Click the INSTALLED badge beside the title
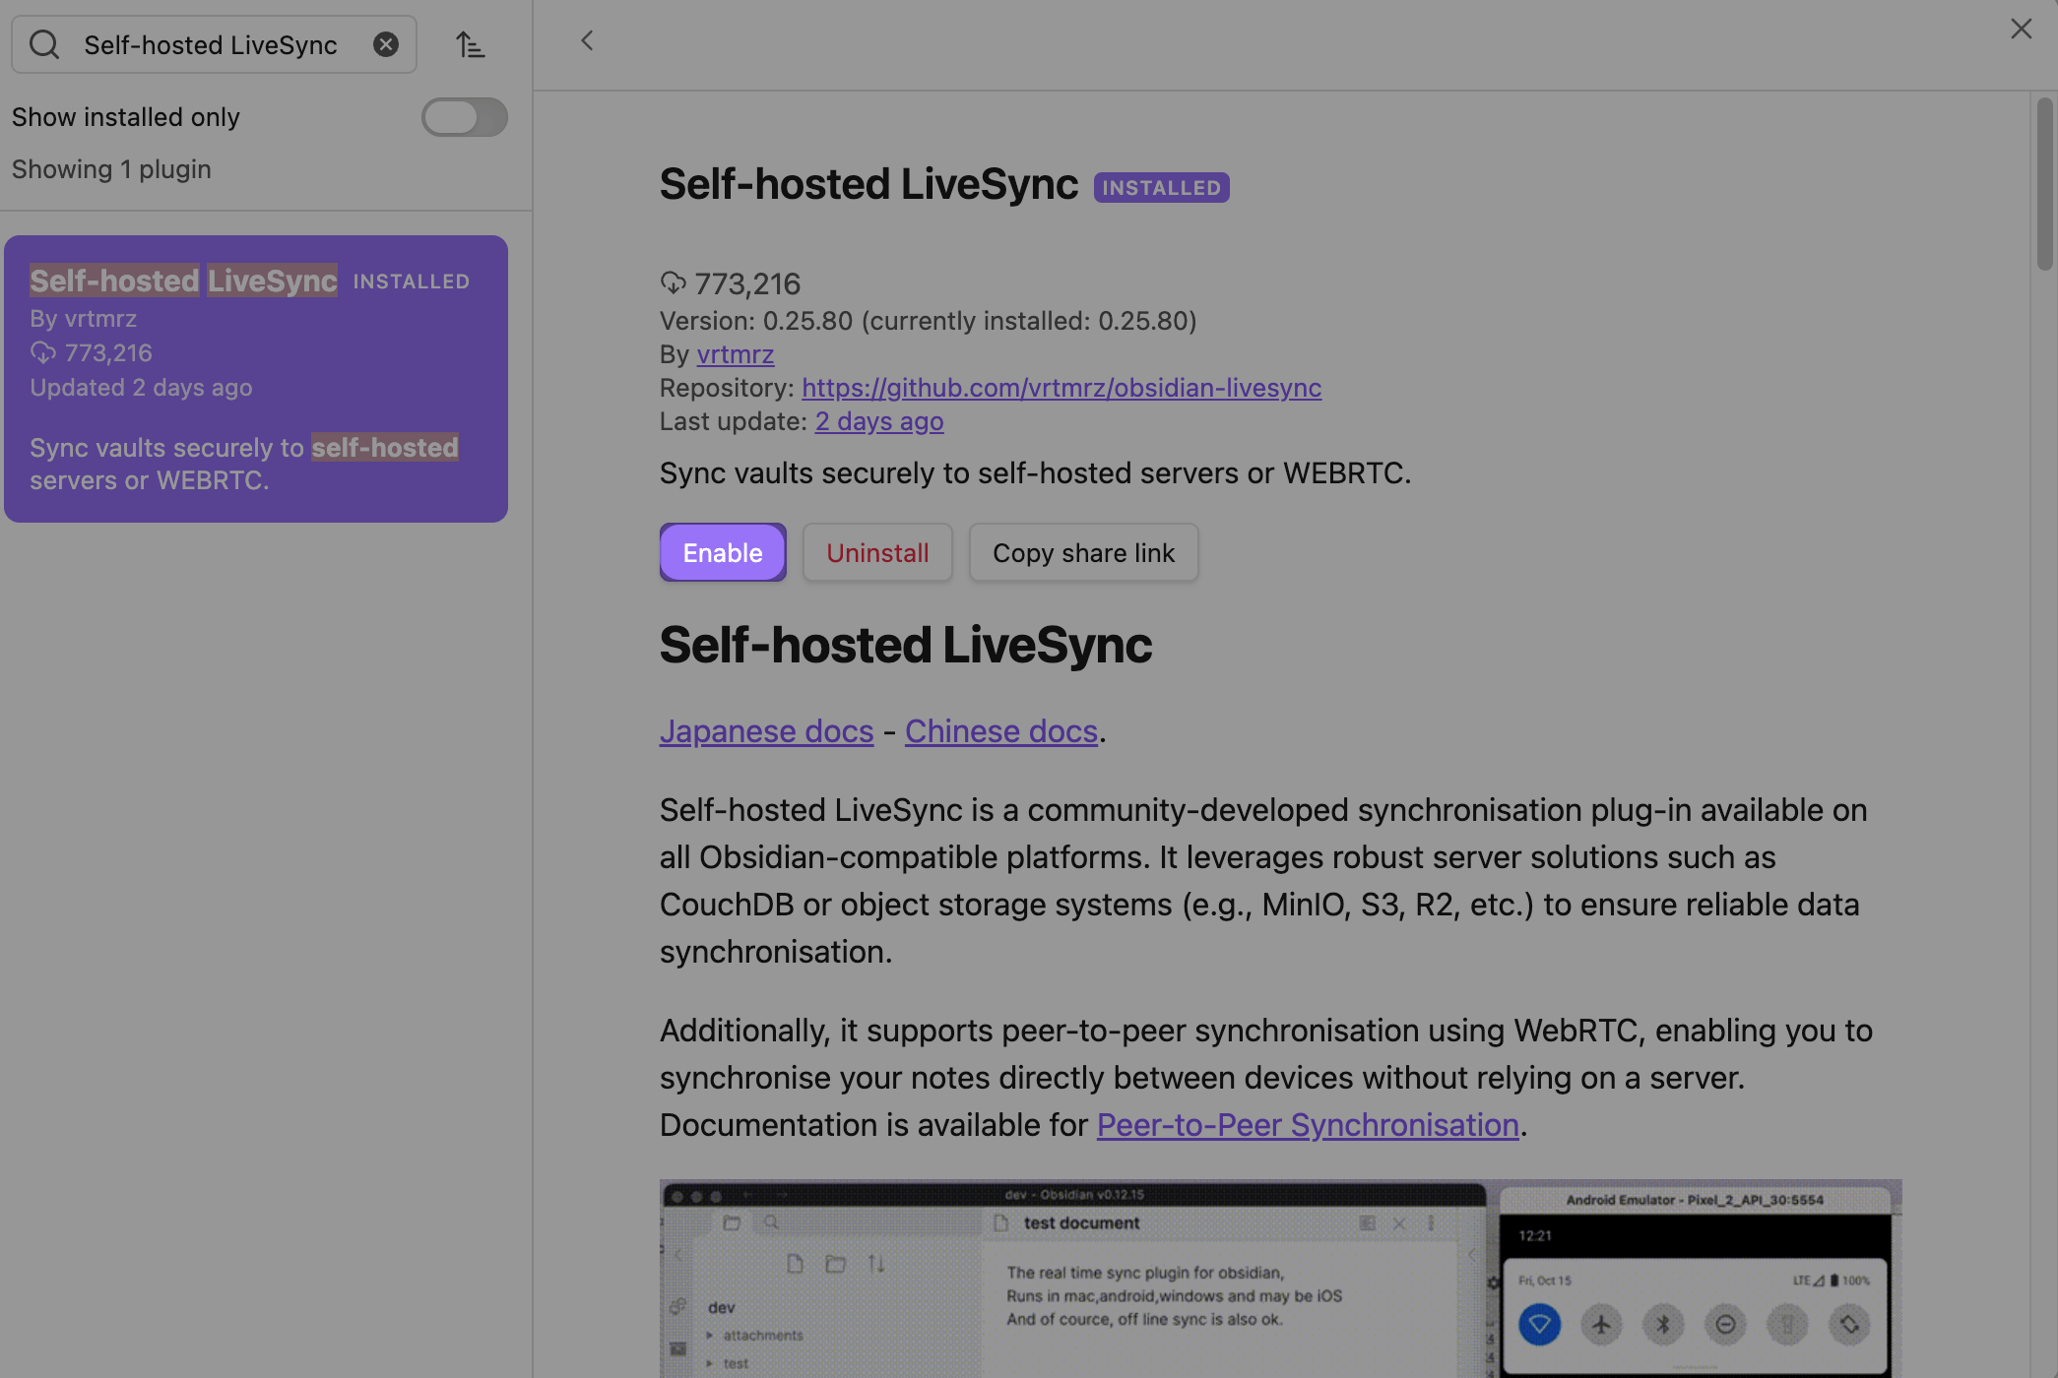The width and height of the screenshot is (2058, 1378). point(1162,187)
